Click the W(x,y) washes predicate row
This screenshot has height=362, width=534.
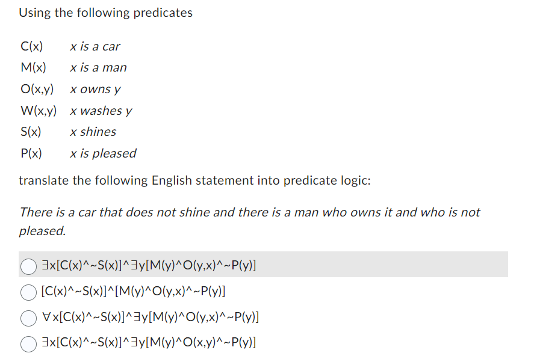(x=39, y=111)
